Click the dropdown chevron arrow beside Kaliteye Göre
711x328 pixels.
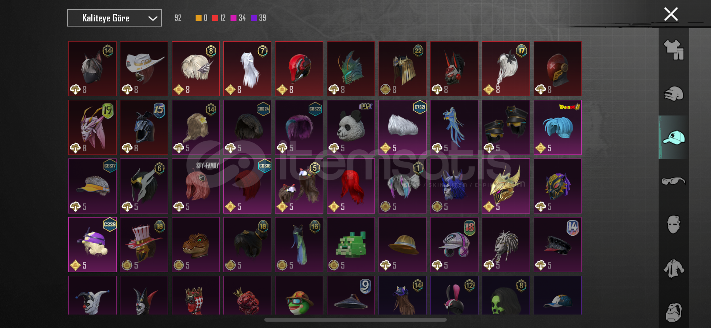tap(153, 18)
